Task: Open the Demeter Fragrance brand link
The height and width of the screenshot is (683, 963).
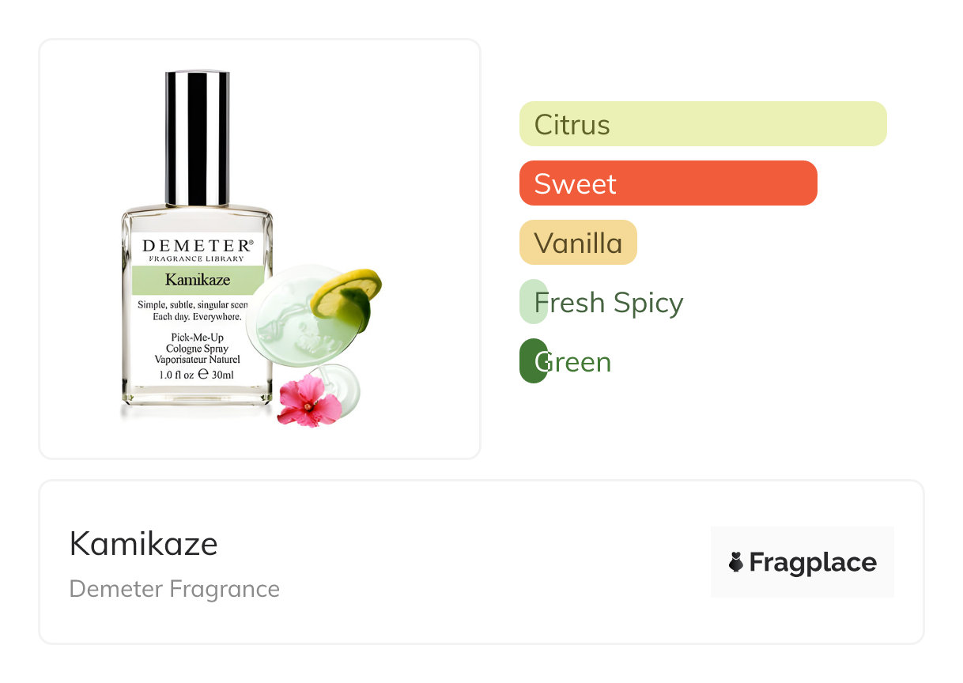Action: click(175, 589)
